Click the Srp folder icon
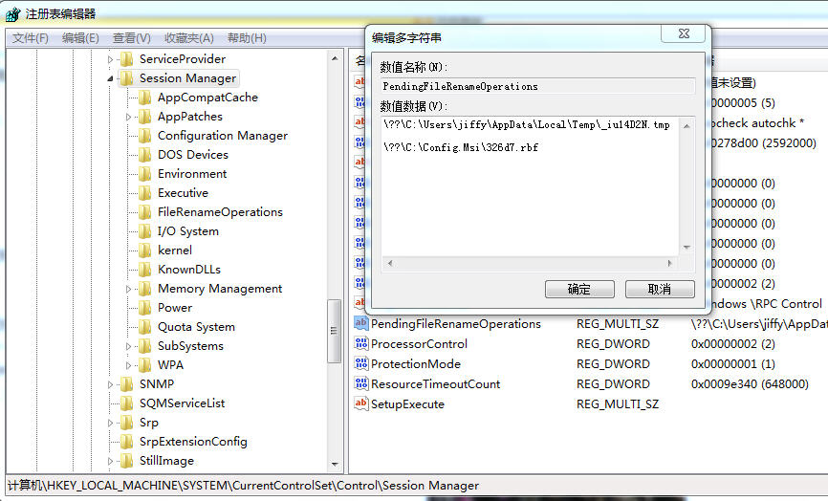The height and width of the screenshot is (501, 828). pos(127,423)
